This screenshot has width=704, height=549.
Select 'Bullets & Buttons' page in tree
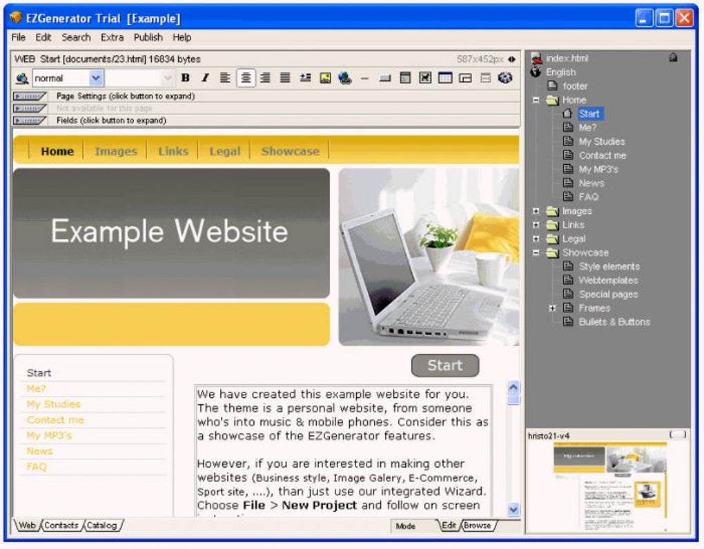pyautogui.click(x=614, y=322)
